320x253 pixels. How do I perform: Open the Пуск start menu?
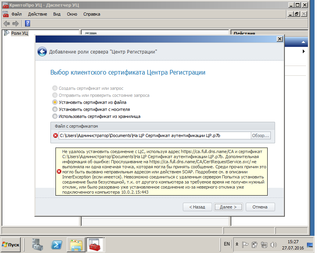pyautogui.click(x=11, y=245)
